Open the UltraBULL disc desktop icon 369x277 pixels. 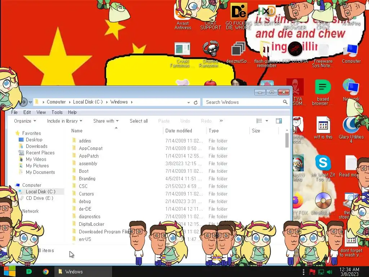pyautogui.click(x=323, y=204)
